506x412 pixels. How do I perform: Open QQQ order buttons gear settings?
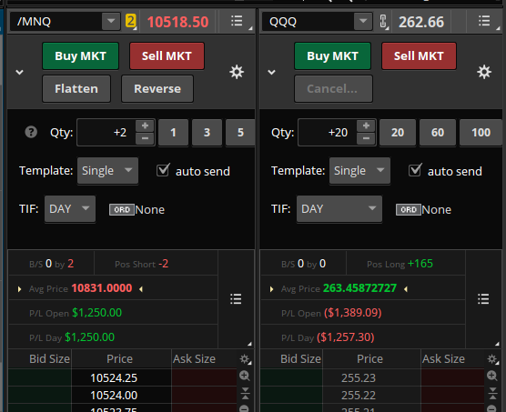coord(484,72)
